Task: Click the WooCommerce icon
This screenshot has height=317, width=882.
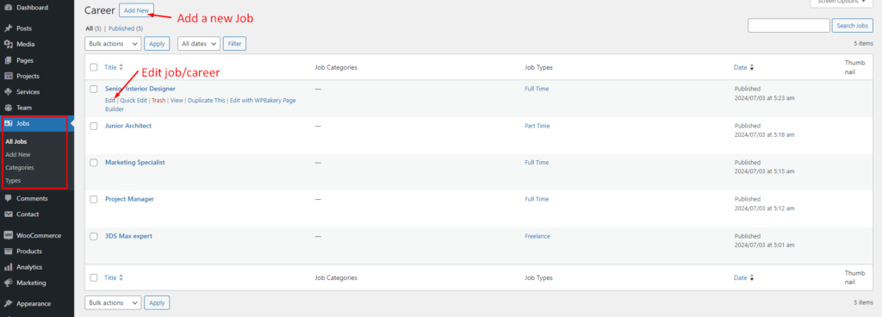Action: (9, 235)
